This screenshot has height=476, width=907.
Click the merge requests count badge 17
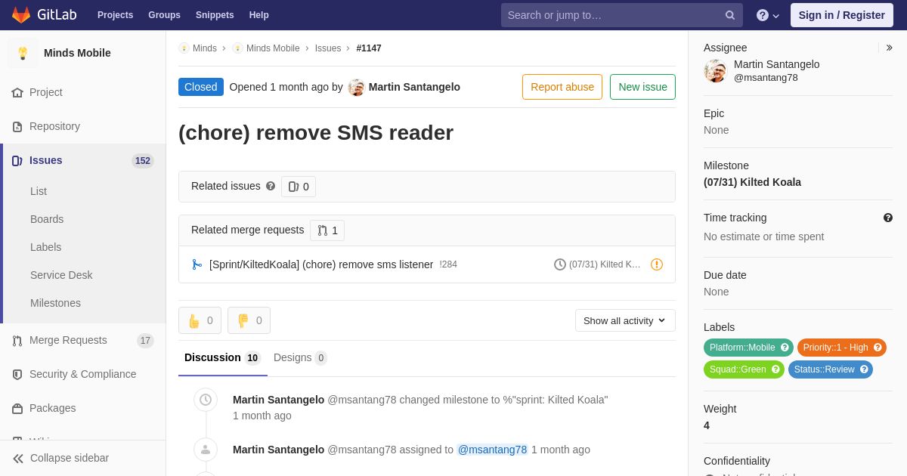coord(145,341)
